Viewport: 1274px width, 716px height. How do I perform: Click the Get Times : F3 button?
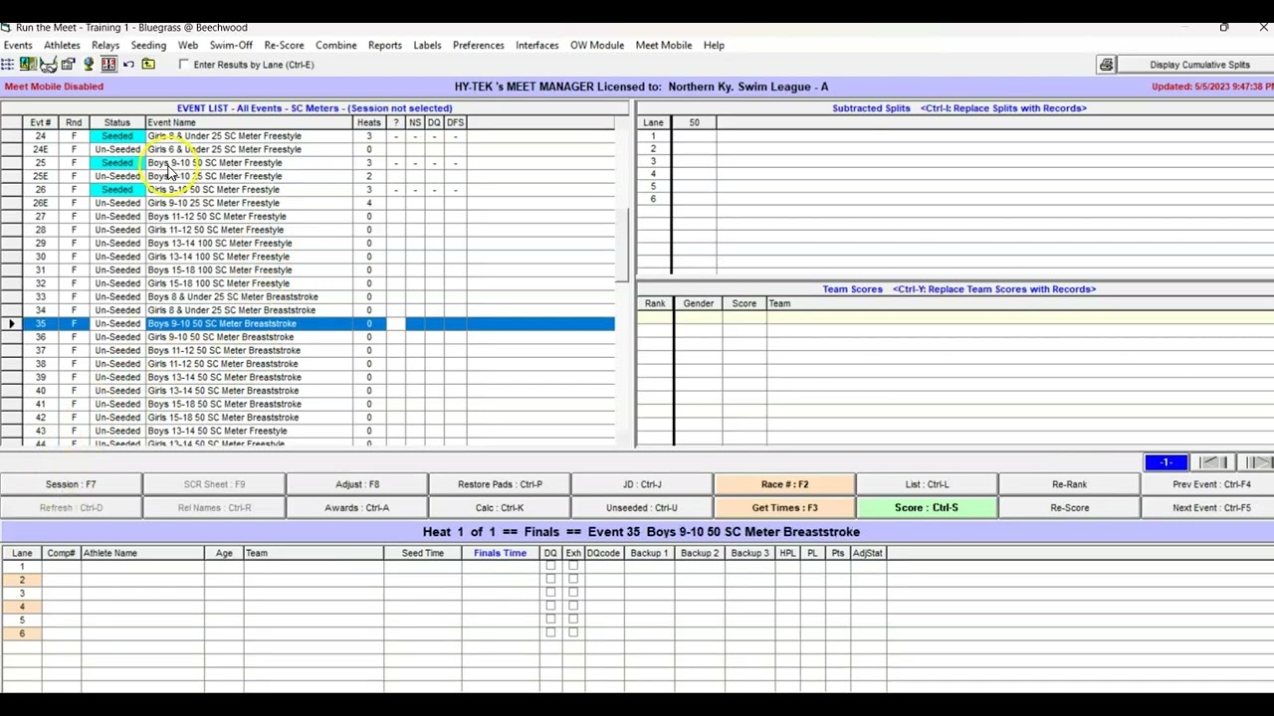coord(784,507)
